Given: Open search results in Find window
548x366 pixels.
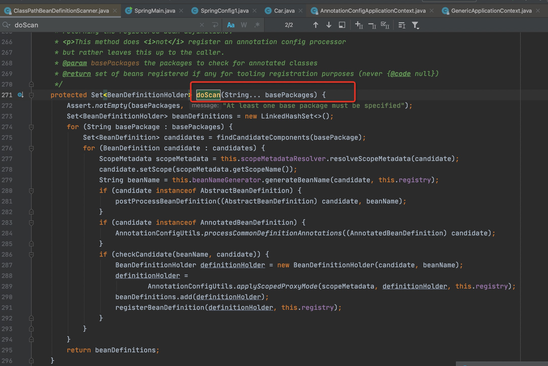Looking at the screenshot, I should [342, 25].
